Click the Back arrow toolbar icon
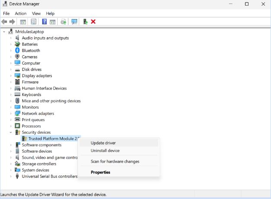The width and height of the screenshot is (271, 199). 4,22
